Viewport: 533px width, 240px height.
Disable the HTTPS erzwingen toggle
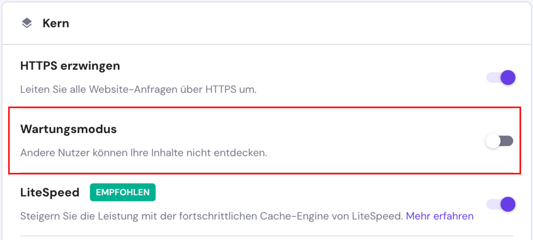pyautogui.click(x=501, y=78)
